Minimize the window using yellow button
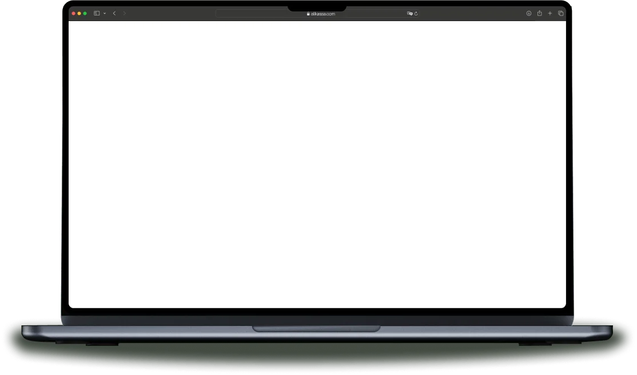637x375 pixels. [x=79, y=13]
